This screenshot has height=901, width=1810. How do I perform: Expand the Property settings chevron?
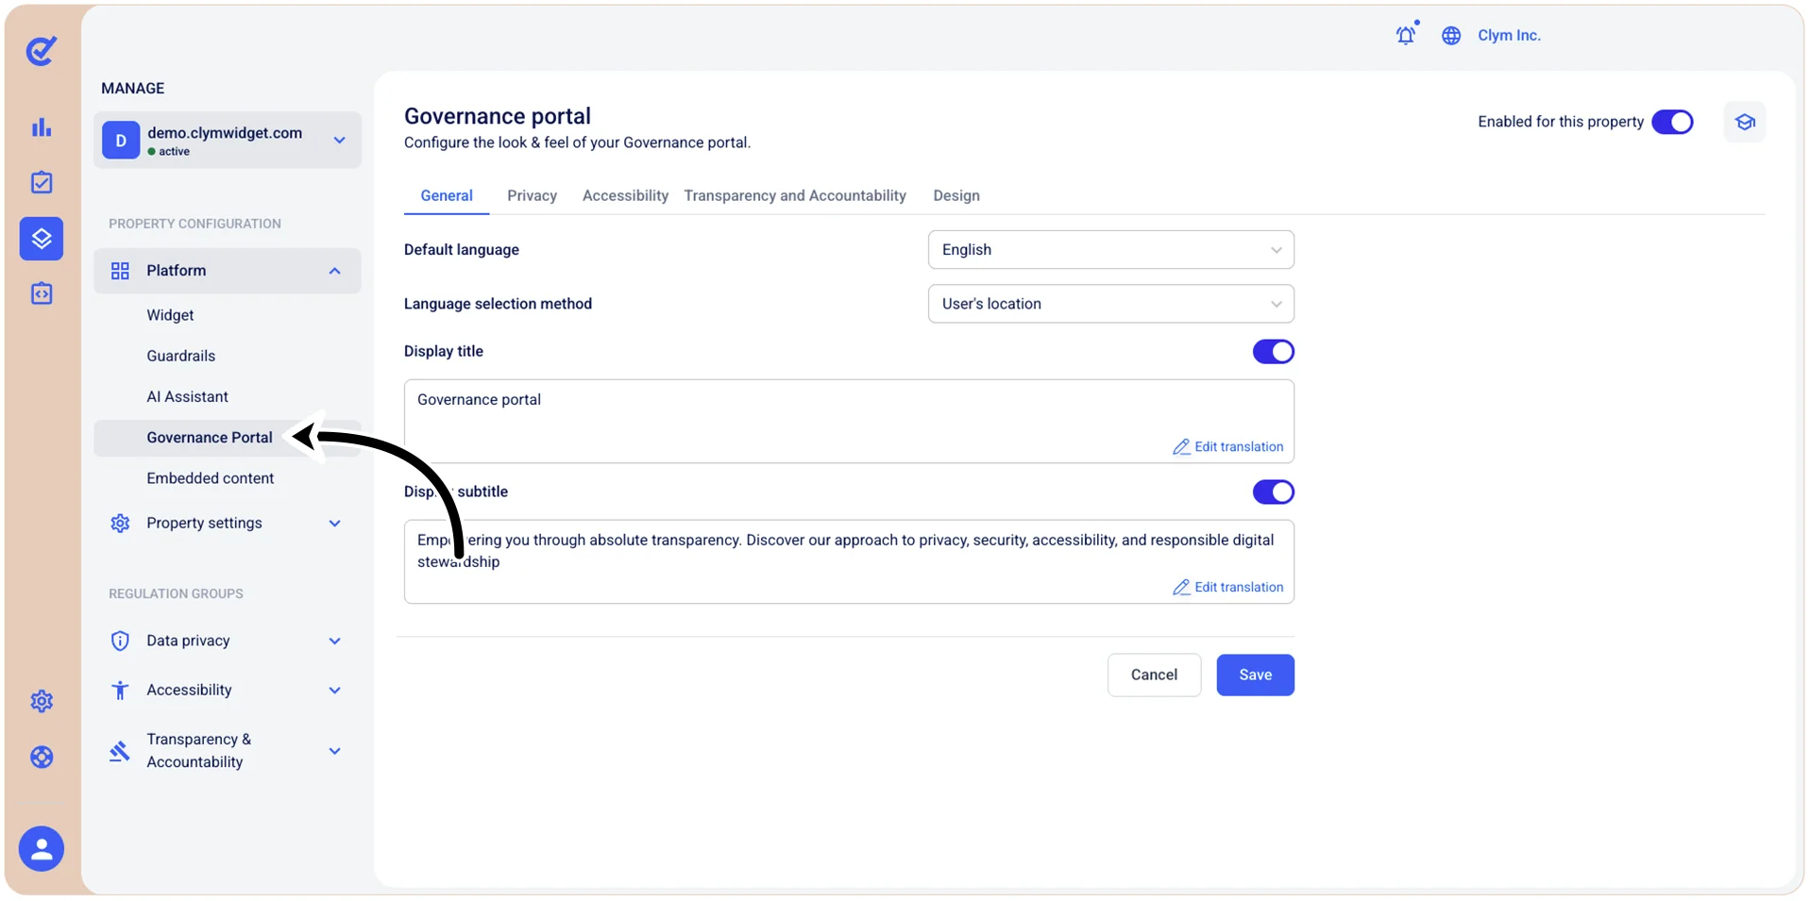click(334, 524)
